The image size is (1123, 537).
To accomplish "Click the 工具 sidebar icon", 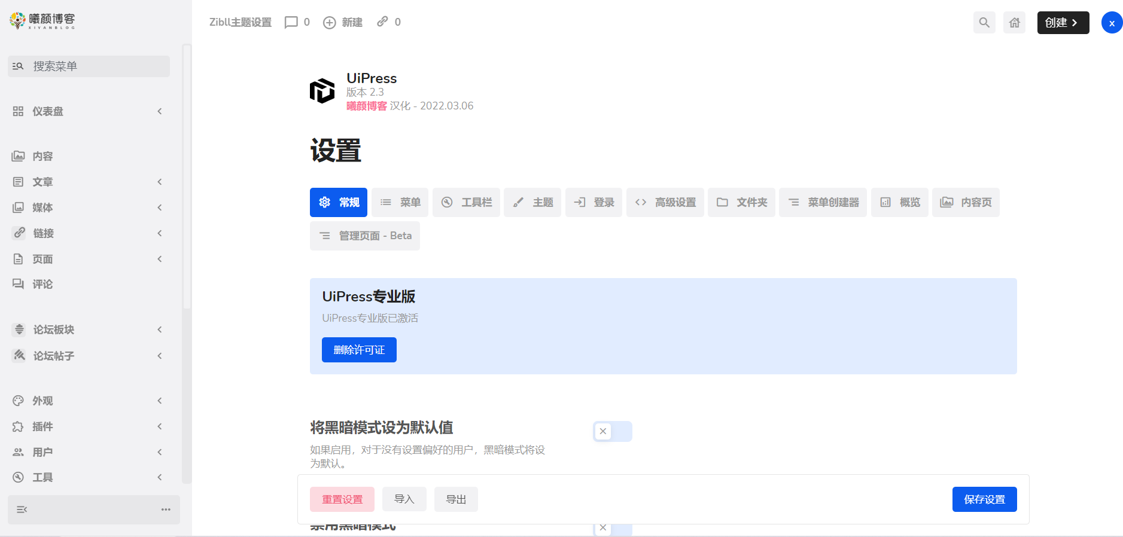I will pos(19,477).
